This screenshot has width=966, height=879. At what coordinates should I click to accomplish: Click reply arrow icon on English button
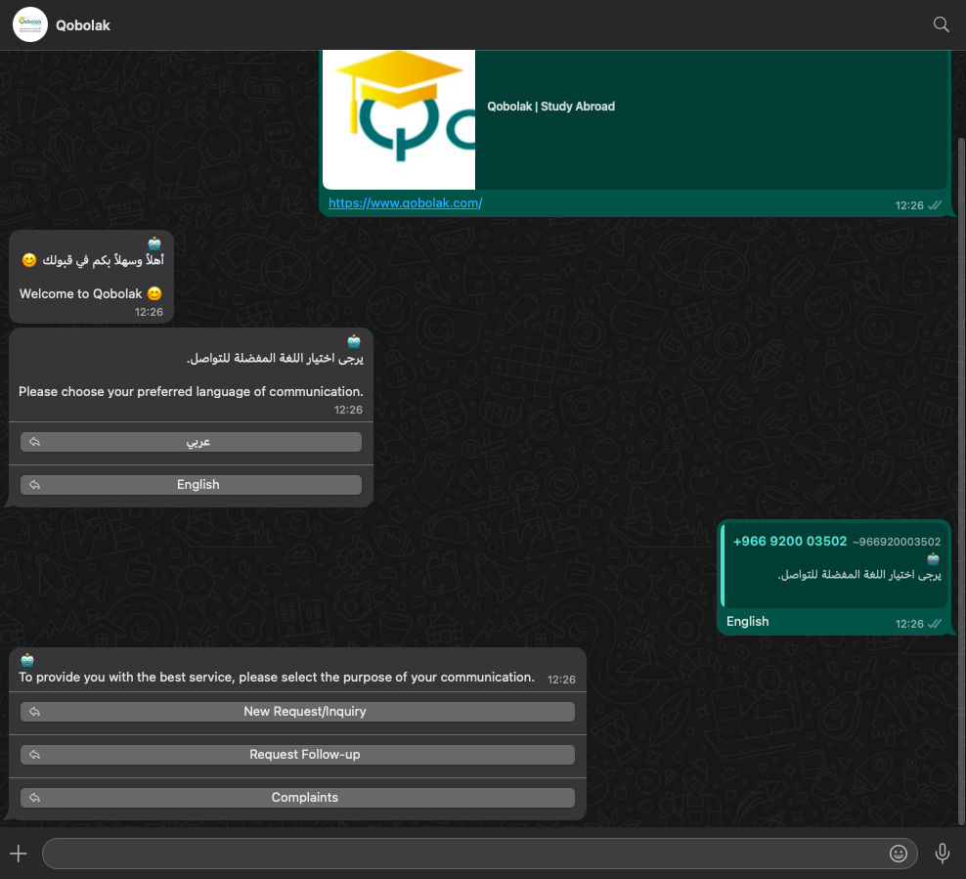(x=35, y=485)
